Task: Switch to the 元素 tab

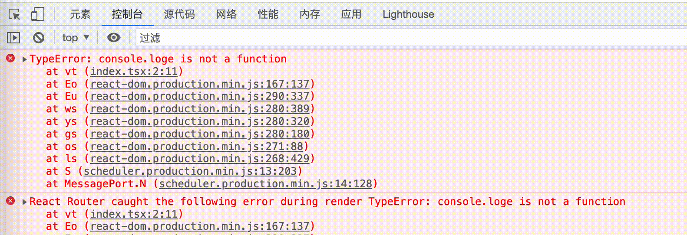Action: click(x=80, y=14)
